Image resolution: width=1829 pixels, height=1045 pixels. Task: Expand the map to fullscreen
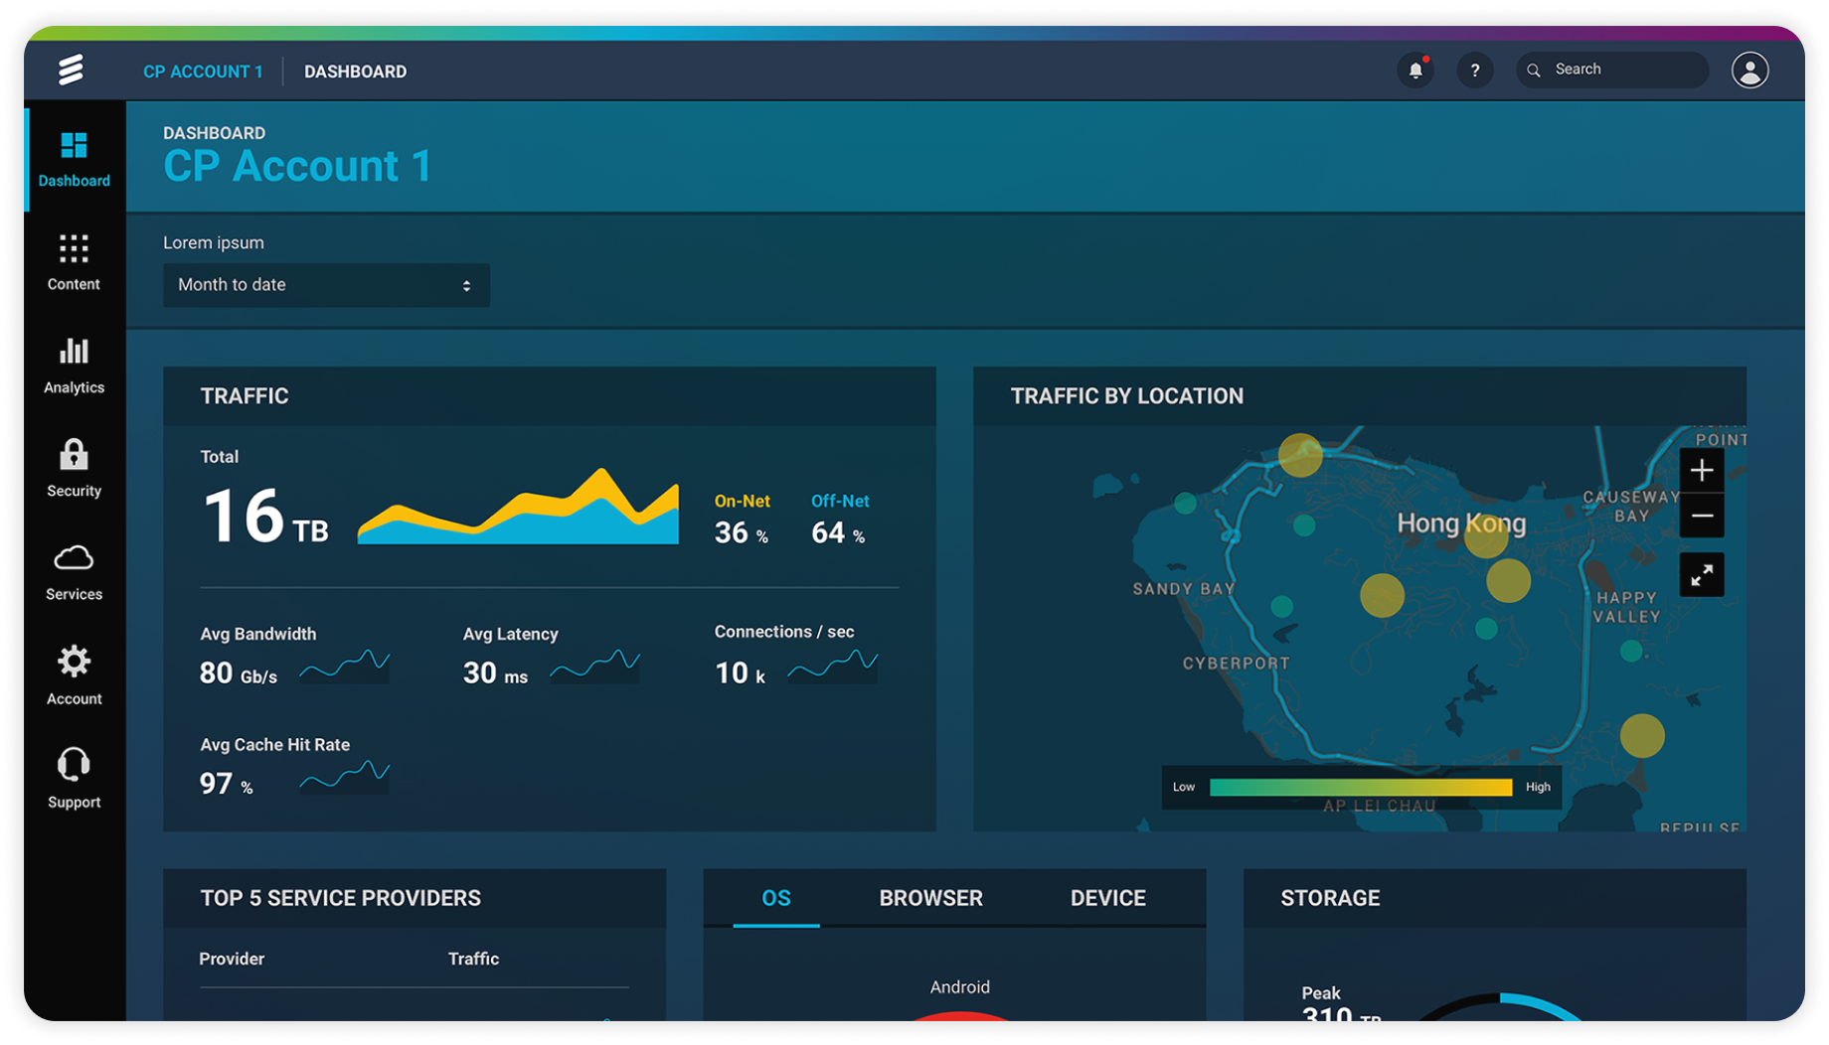pyautogui.click(x=1702, y=575)
